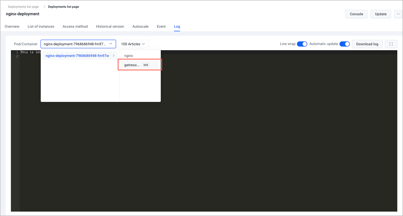Click the Download log button
The image size is (403, 216).
pos(367,44)
